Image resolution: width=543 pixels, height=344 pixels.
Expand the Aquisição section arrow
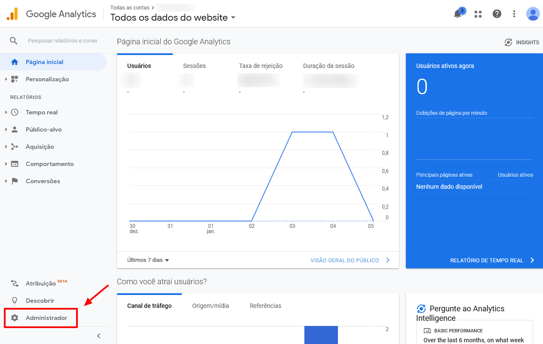pyautogui.click(x=6, y=147)
